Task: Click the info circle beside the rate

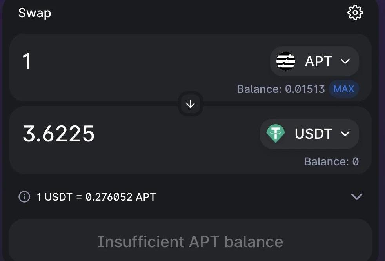Action: tap(24, 197)
